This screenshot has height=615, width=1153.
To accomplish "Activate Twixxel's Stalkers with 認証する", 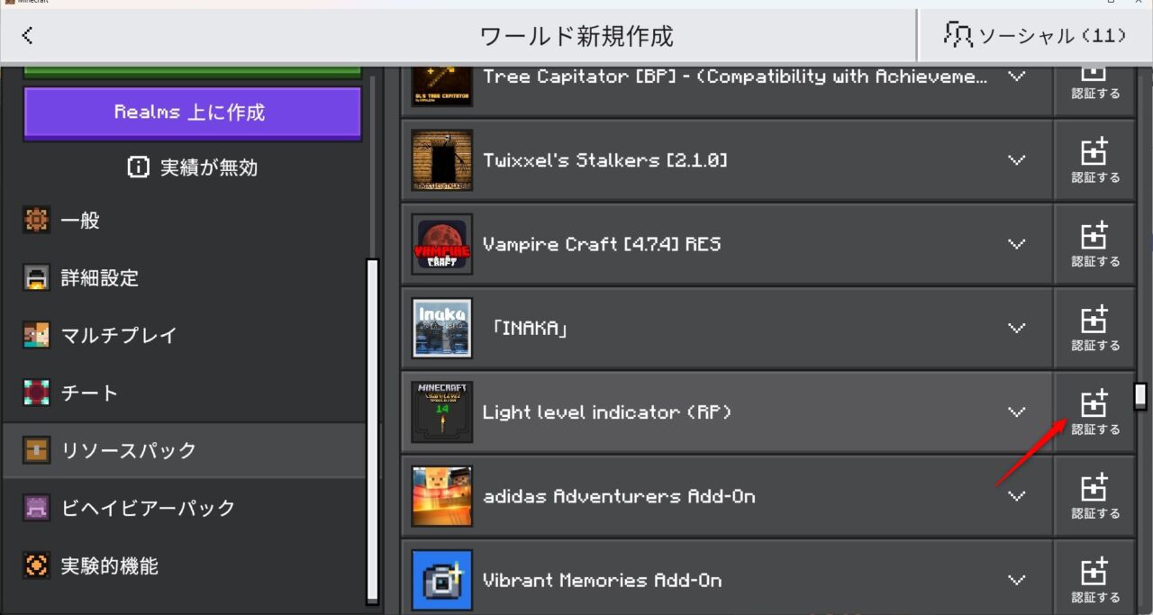I will pyautogui.click(x=1094, y=160).
